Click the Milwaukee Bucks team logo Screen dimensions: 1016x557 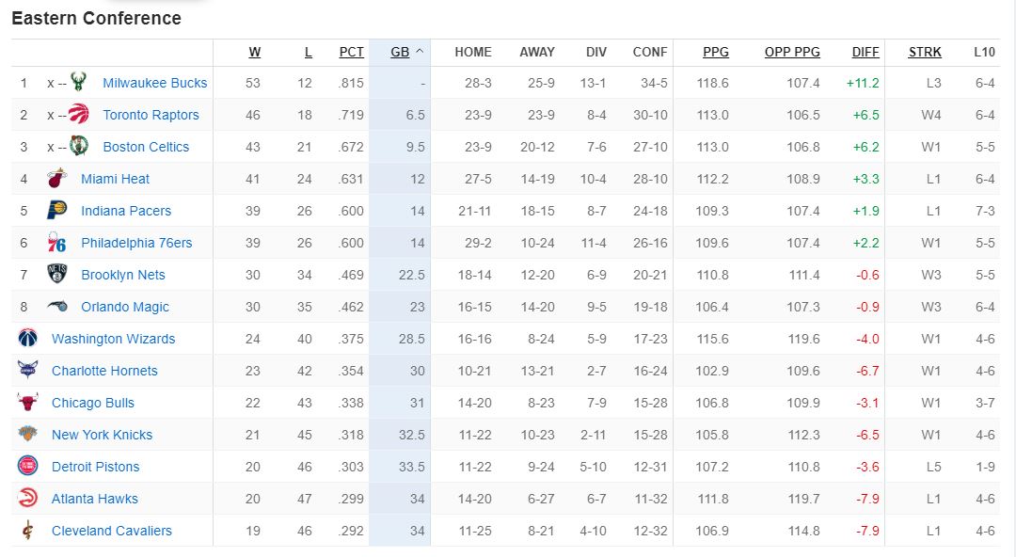(x=77, y=83)
